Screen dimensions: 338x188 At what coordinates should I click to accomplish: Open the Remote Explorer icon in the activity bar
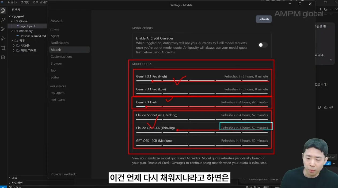click(3, 48)
